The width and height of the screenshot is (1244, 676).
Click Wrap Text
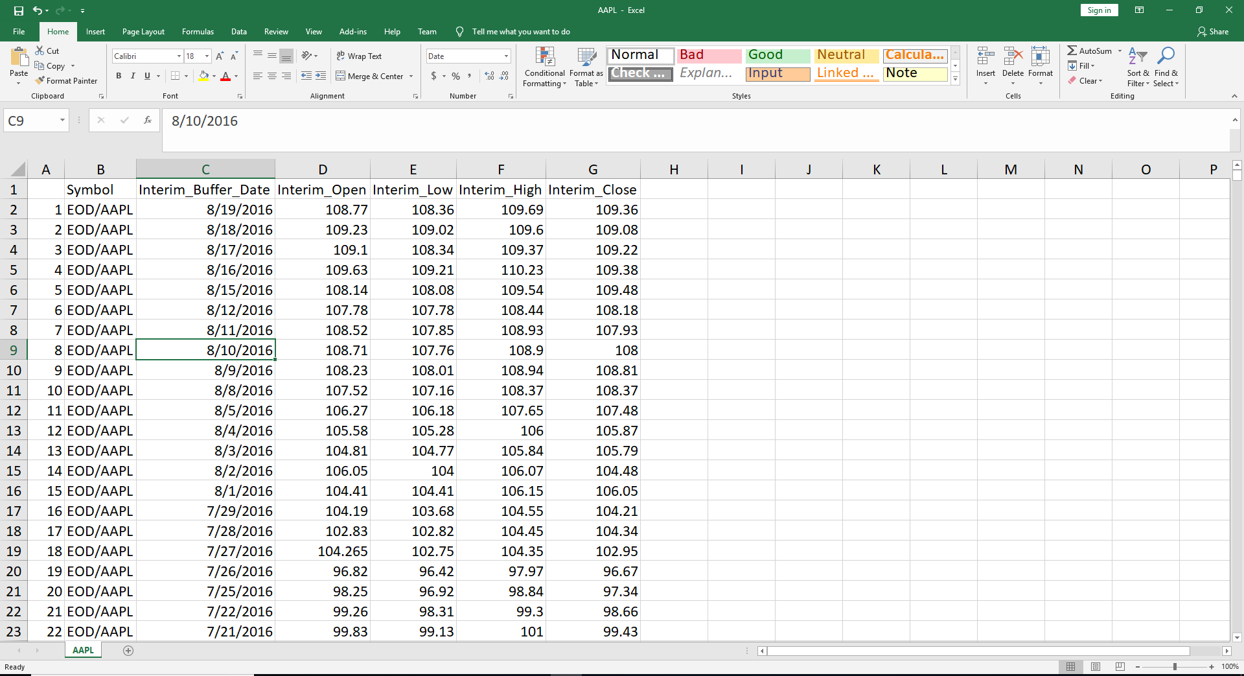pyautogui.click(x=359, y=56)
